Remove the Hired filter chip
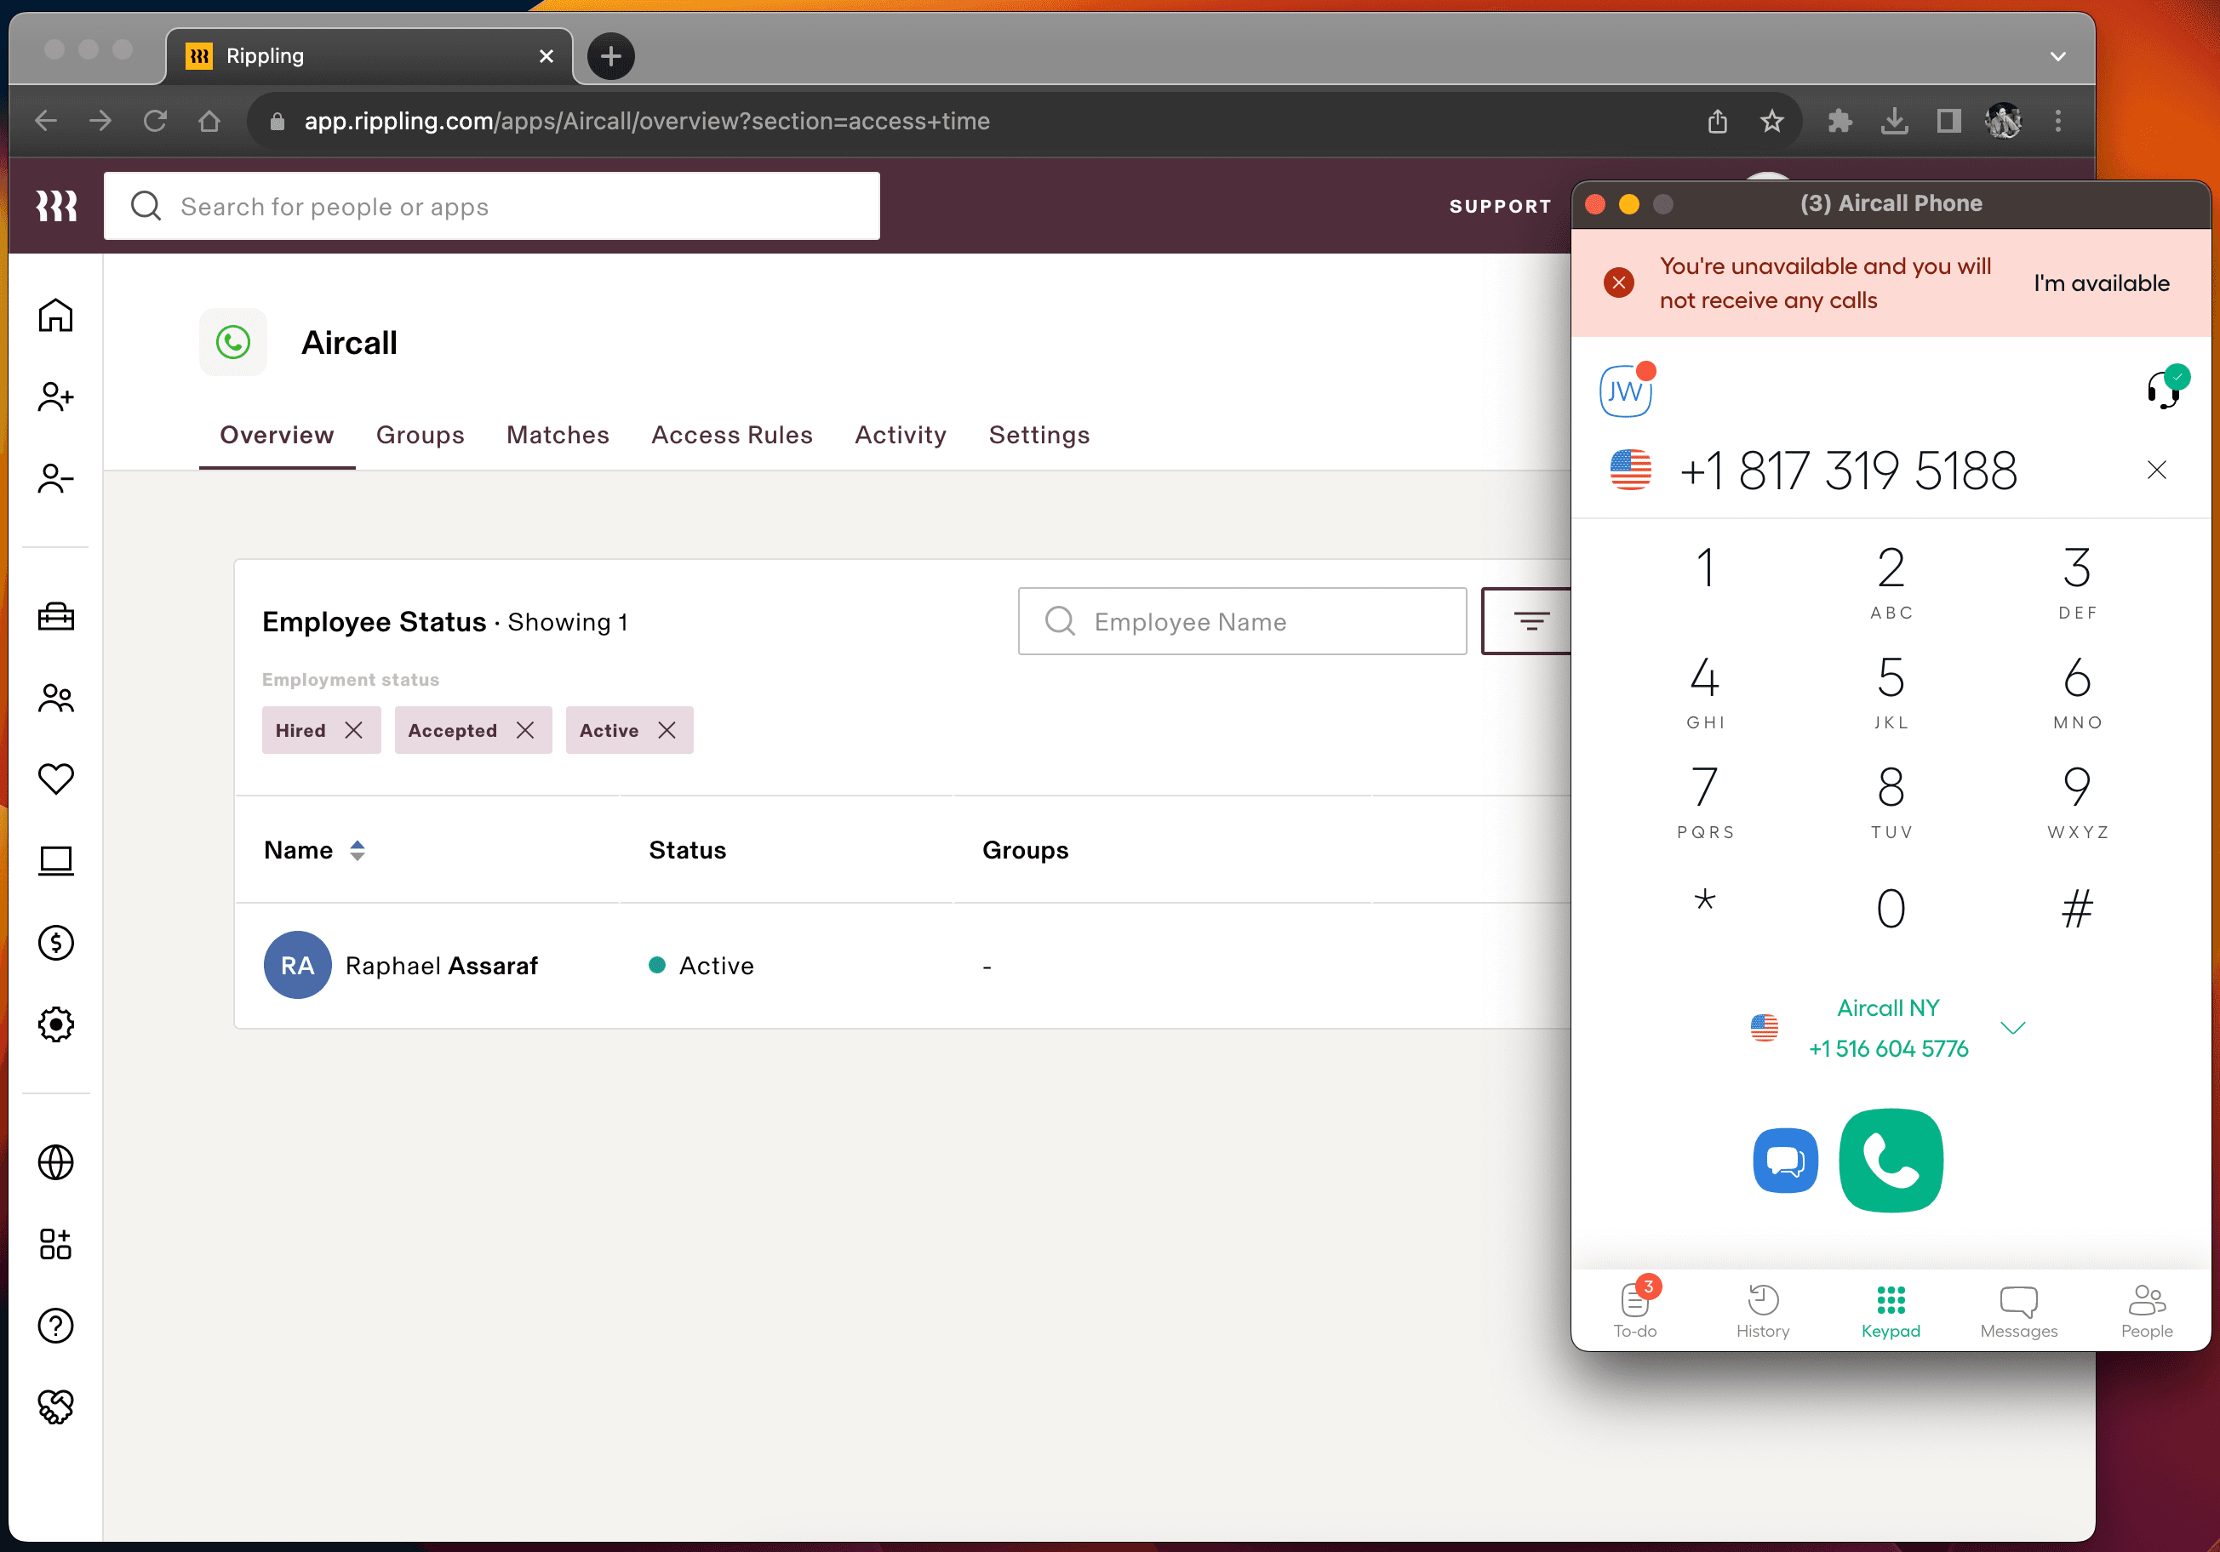Viewport: 2220px width, 1552px height. (x=354, y=731)
